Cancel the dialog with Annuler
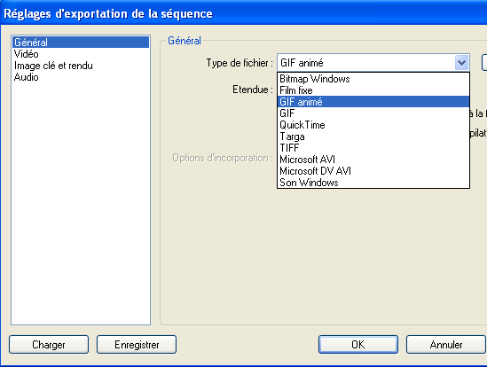 click(446, 344)
